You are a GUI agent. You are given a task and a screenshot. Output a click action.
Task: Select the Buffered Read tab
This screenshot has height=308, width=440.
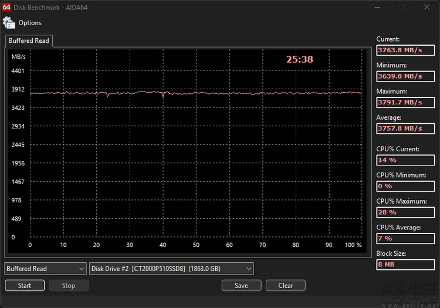pos(29,41)
